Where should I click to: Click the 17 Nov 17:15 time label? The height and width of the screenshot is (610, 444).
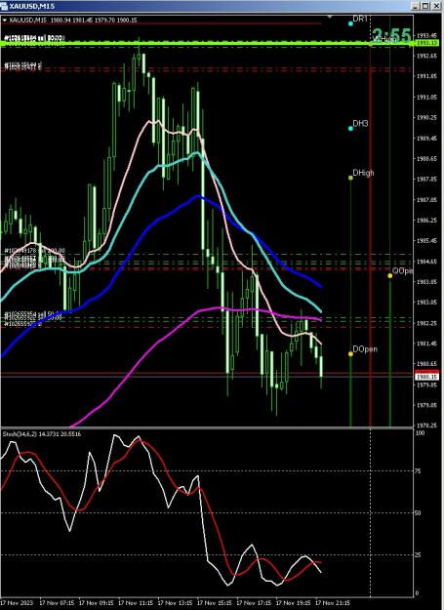(254, 603)
